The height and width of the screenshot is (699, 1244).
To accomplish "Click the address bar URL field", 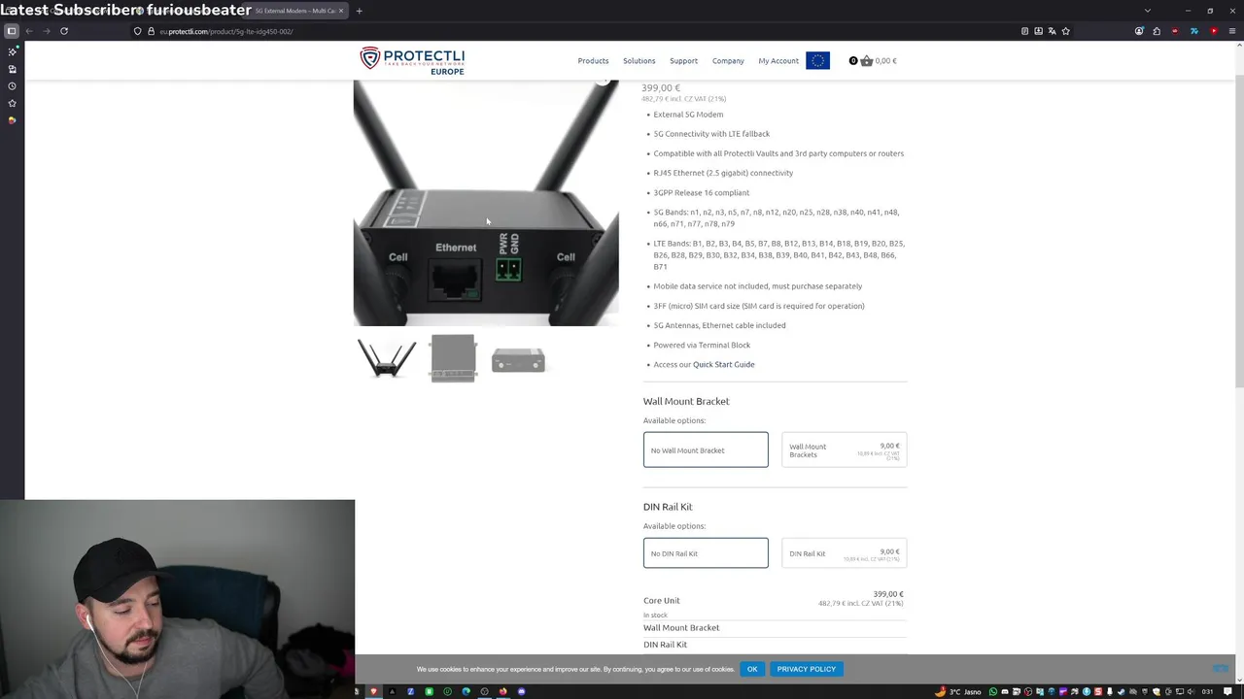I will click(583, 31).
